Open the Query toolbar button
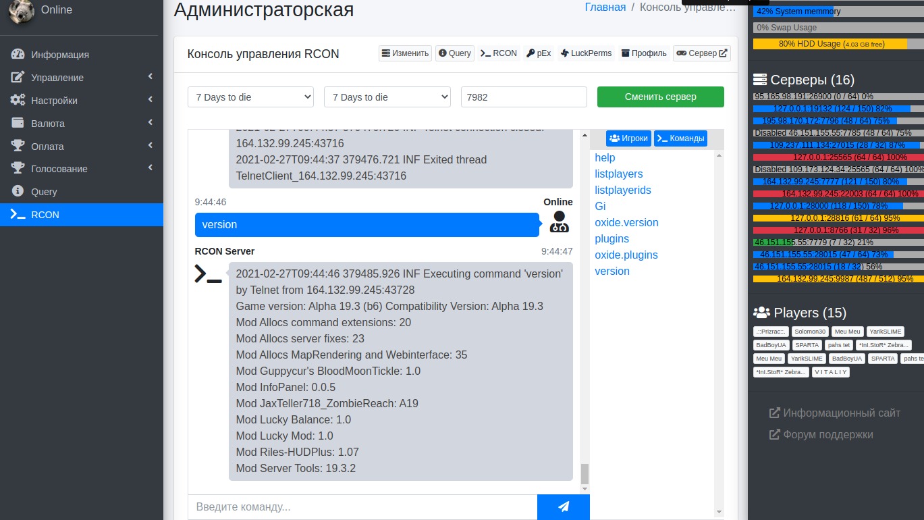924x520 pixels. (x=454, y=53)
